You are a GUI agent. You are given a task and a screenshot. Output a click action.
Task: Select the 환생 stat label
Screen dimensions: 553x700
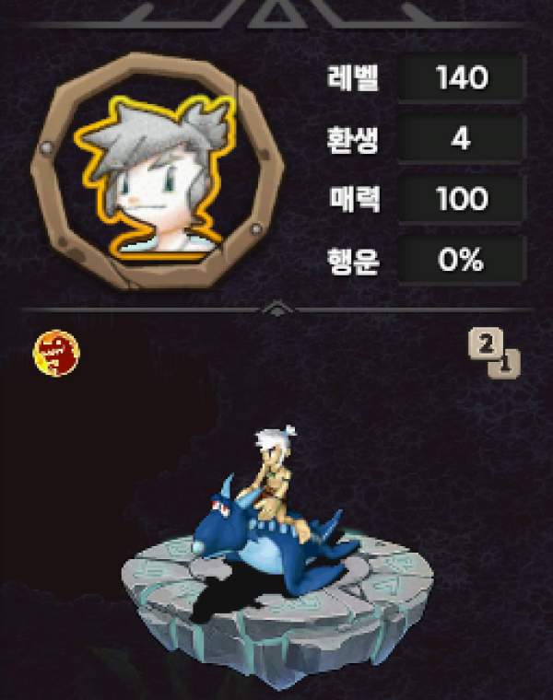(353, 139)
